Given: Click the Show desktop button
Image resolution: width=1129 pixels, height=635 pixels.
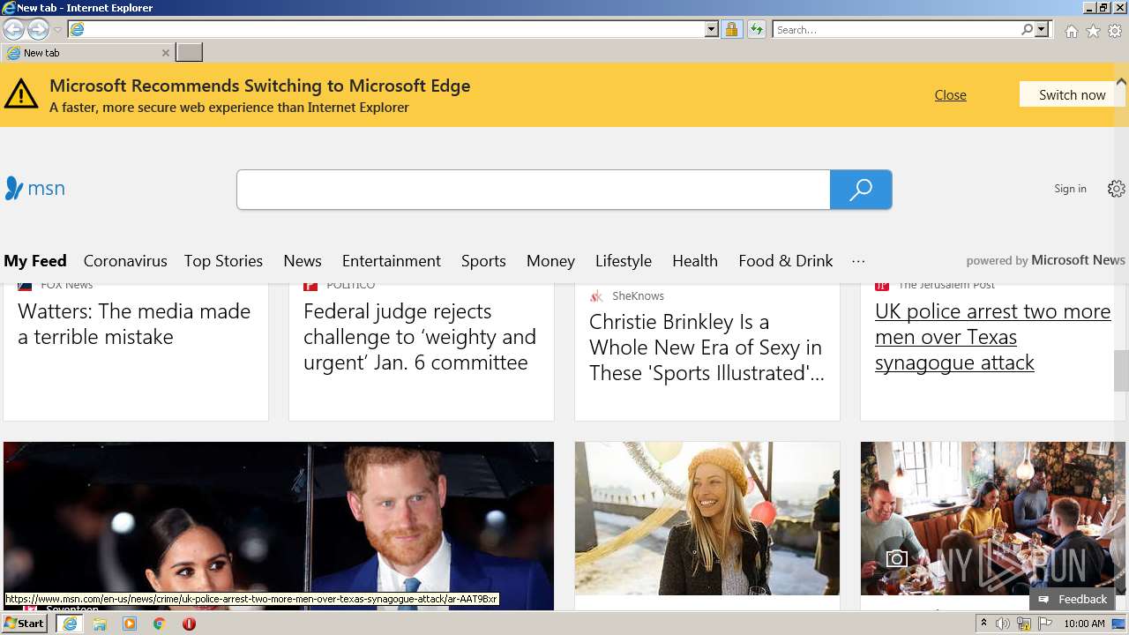Looking at the screenshot, I should pyautogui.click(x=1118, y=624).
